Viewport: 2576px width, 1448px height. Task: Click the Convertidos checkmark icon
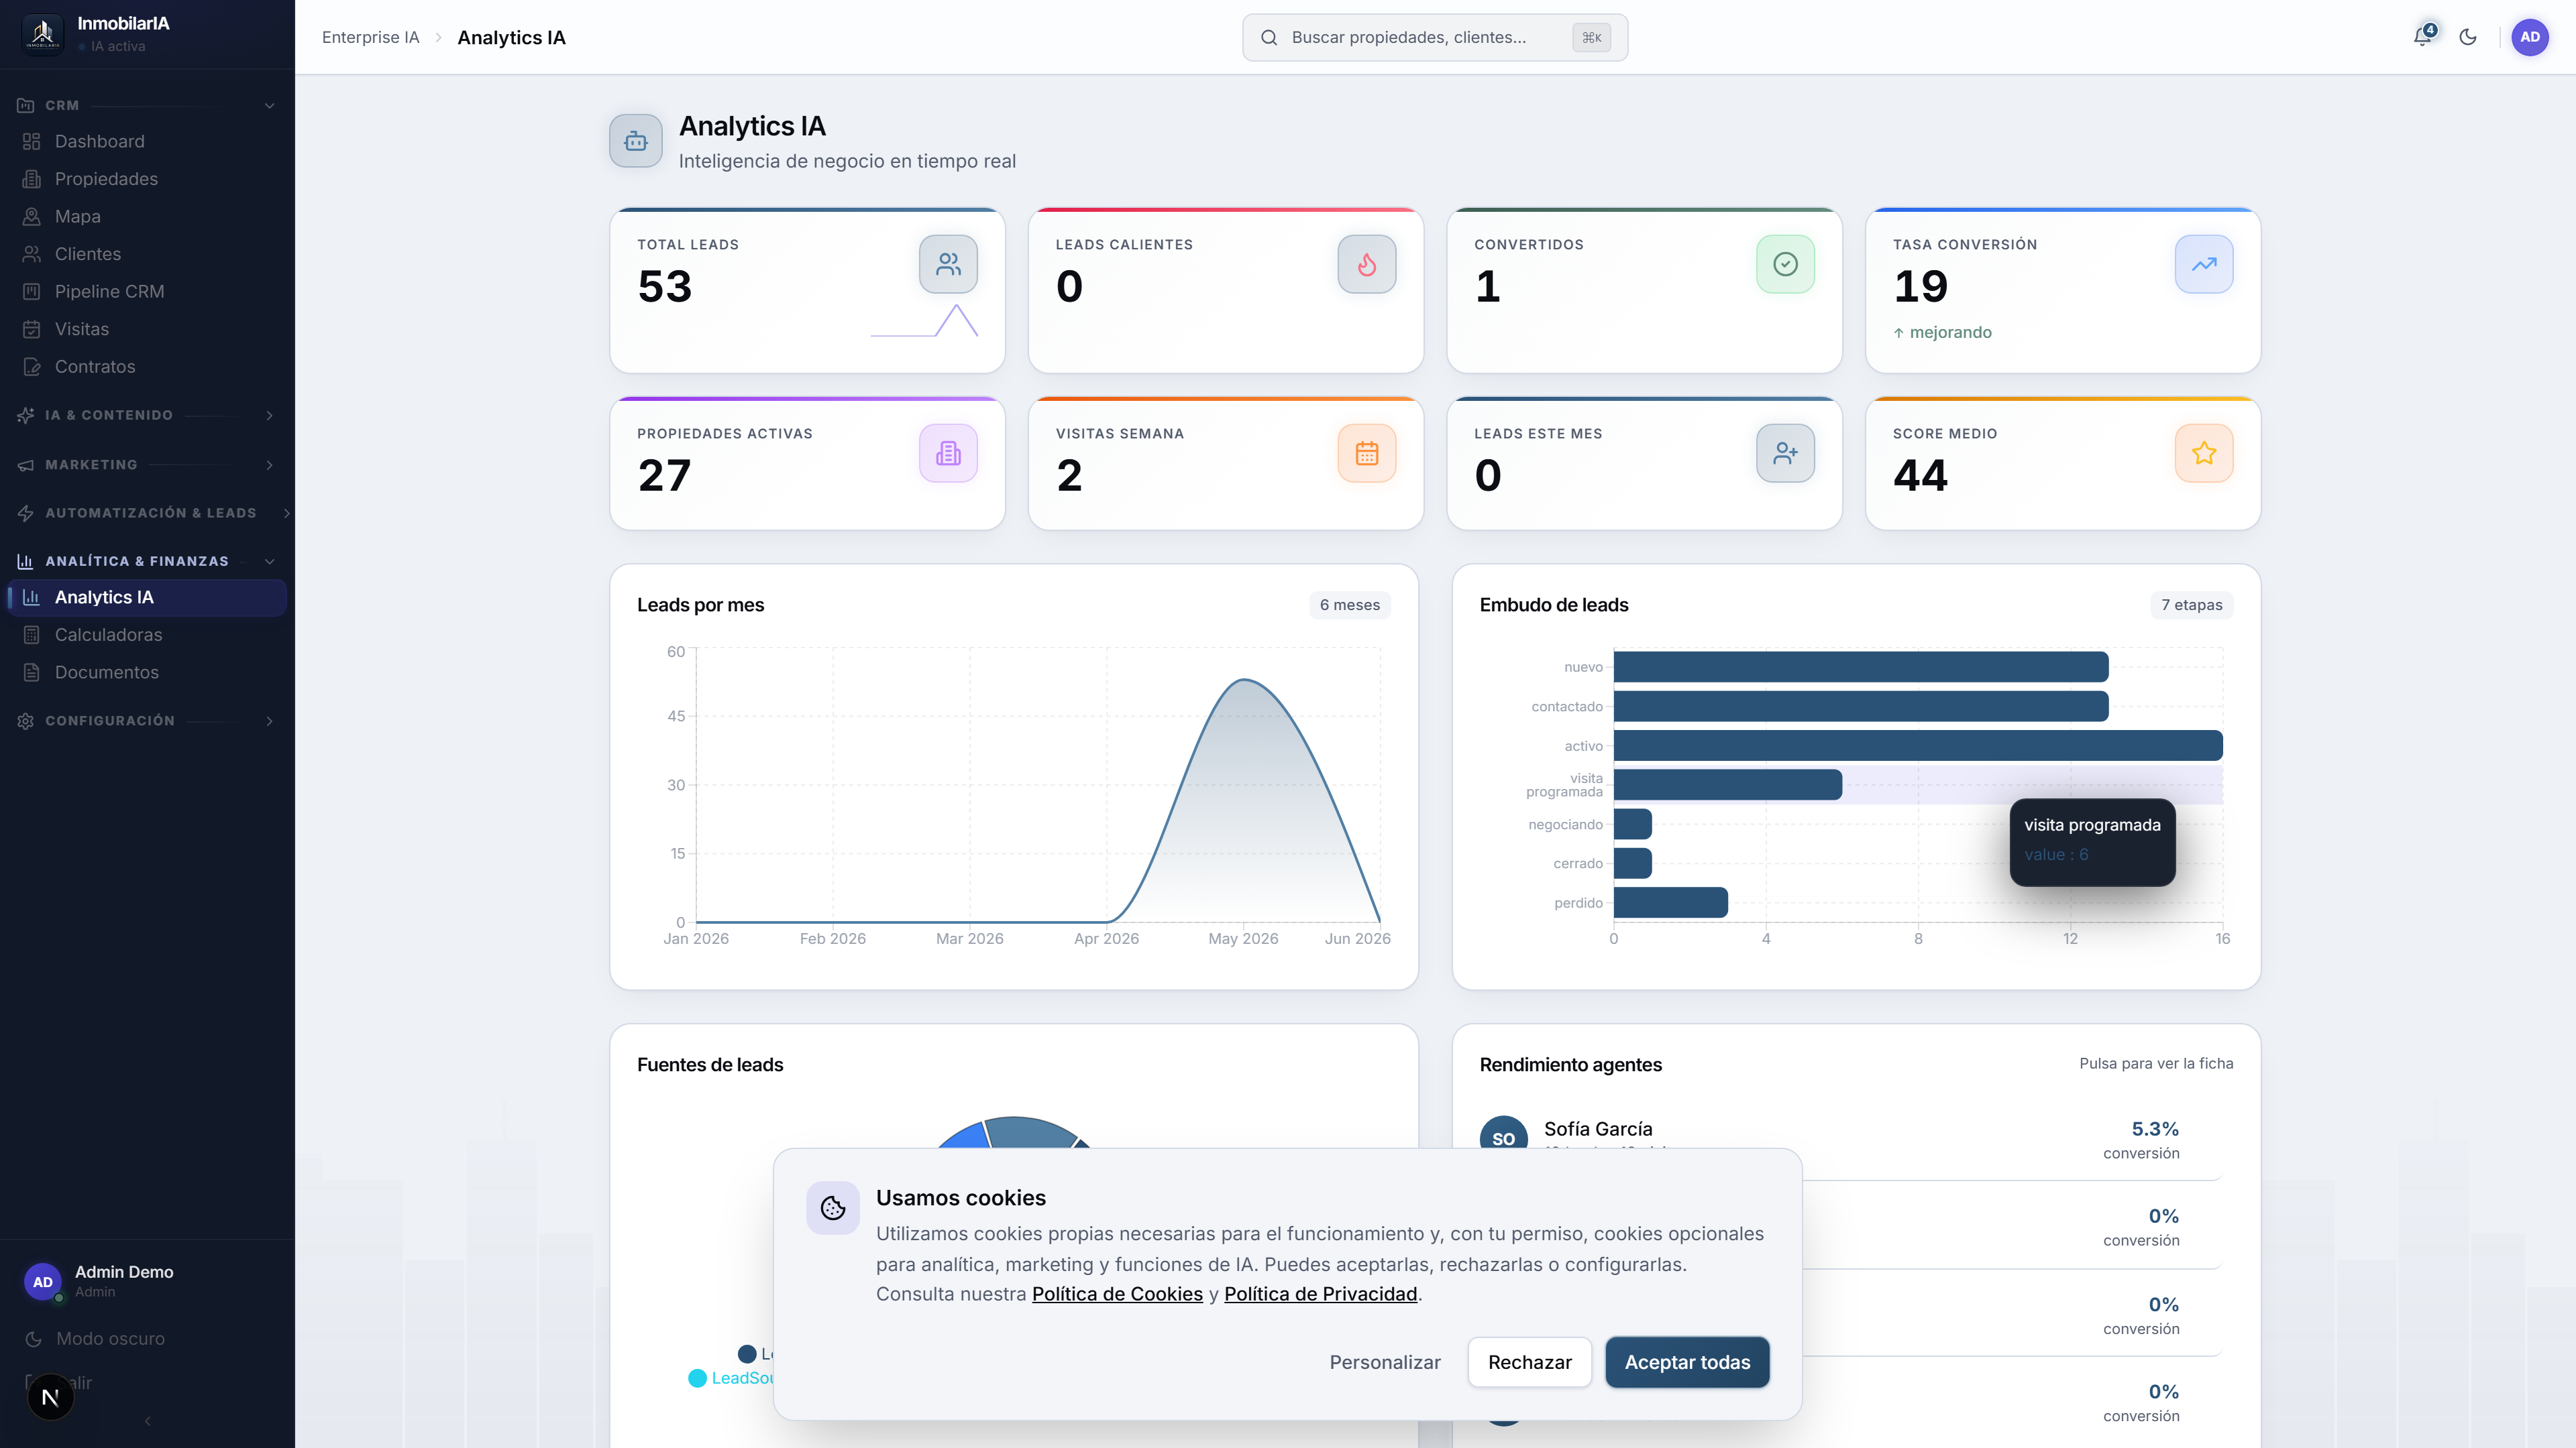[x=1785, y=264]
